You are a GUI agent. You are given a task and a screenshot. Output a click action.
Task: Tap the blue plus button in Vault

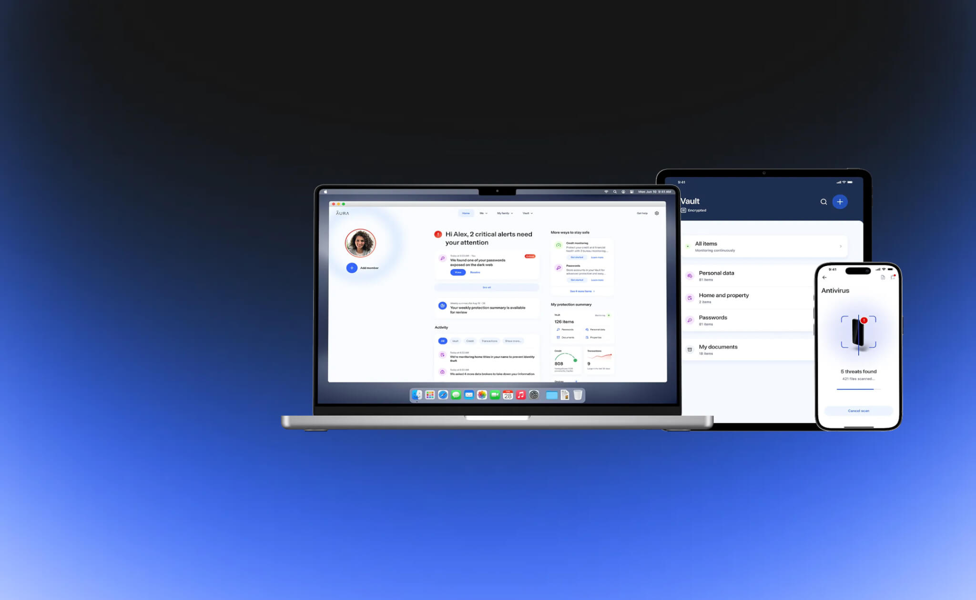[840, 202]
